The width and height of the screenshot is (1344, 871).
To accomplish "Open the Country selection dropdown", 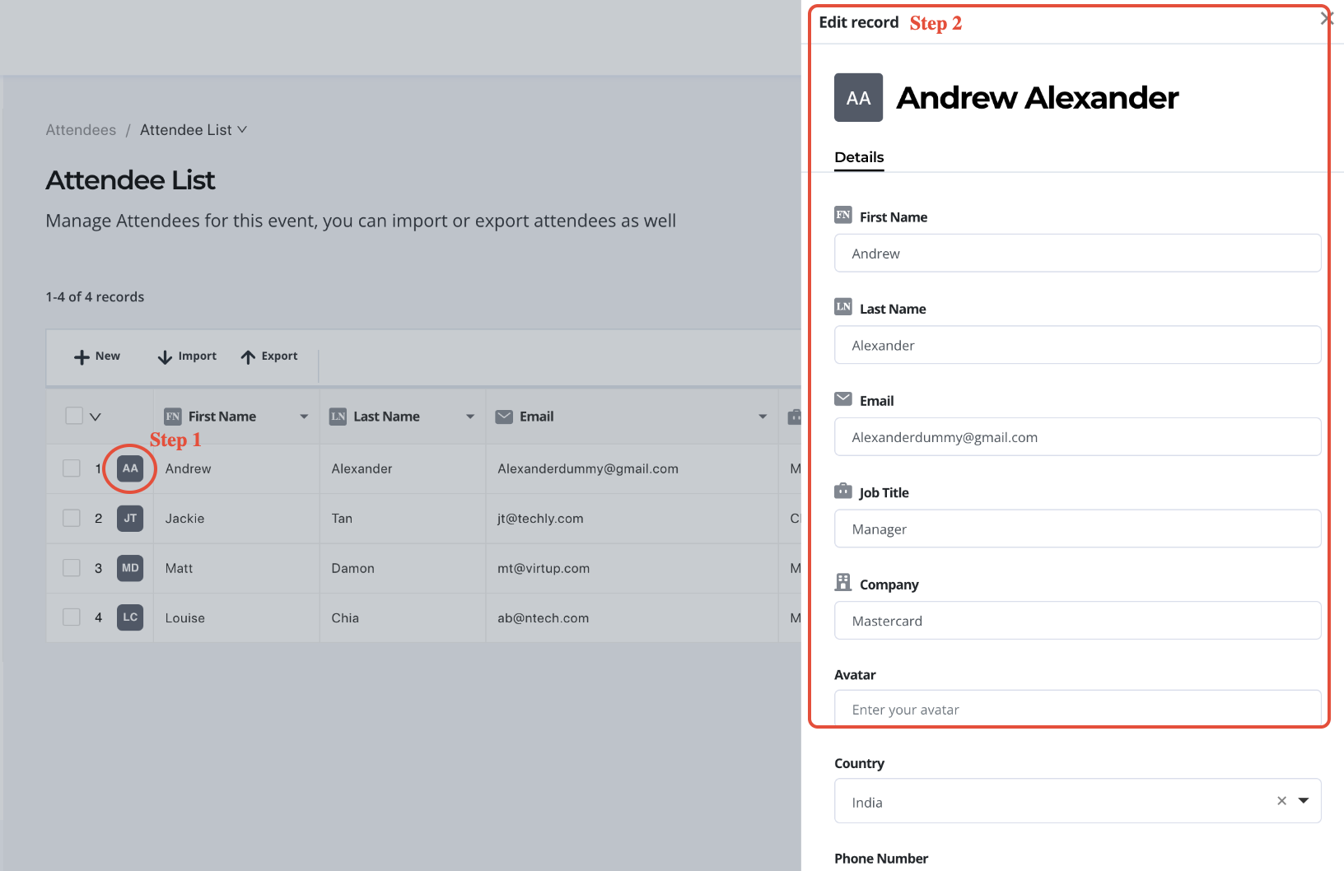I will [1304, 800].
